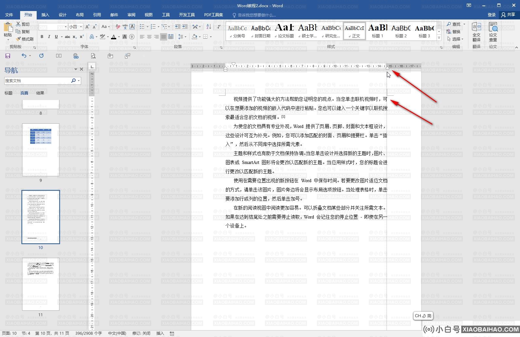This screenshot has height=337, width=520.
Task: Open the paper check (论文查重) tool
Action: [x=493, y=31]
